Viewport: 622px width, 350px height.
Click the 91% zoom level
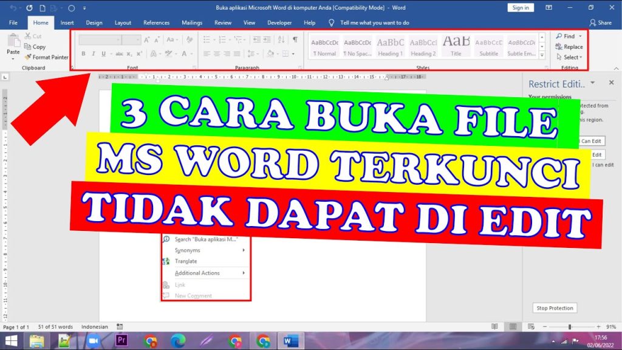click(x=611, y=326)
